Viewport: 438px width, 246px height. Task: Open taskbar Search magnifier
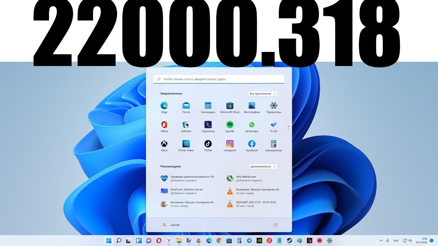[x=119, y=241]
